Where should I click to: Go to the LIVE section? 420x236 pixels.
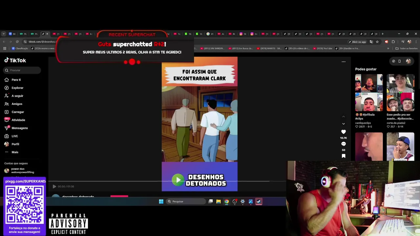(11, 136)
